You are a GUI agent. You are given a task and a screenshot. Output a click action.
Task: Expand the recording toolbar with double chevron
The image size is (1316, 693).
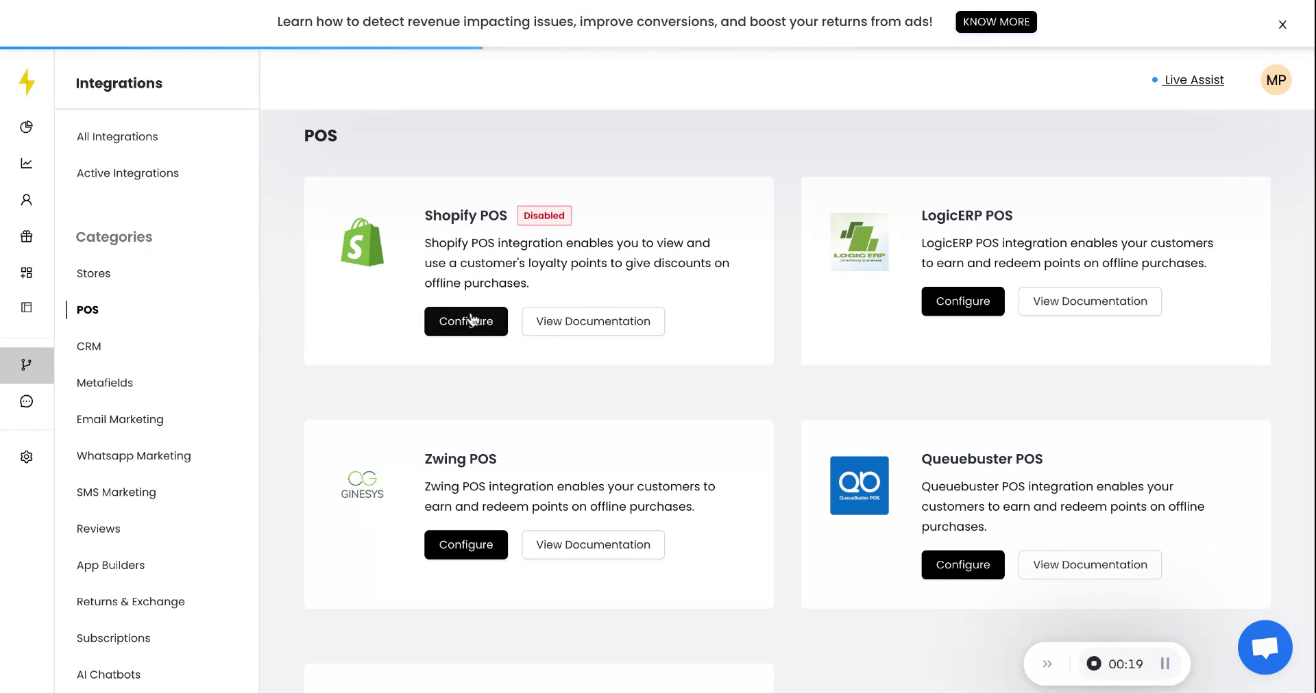pyautogui.click(x=1047, y=664)
